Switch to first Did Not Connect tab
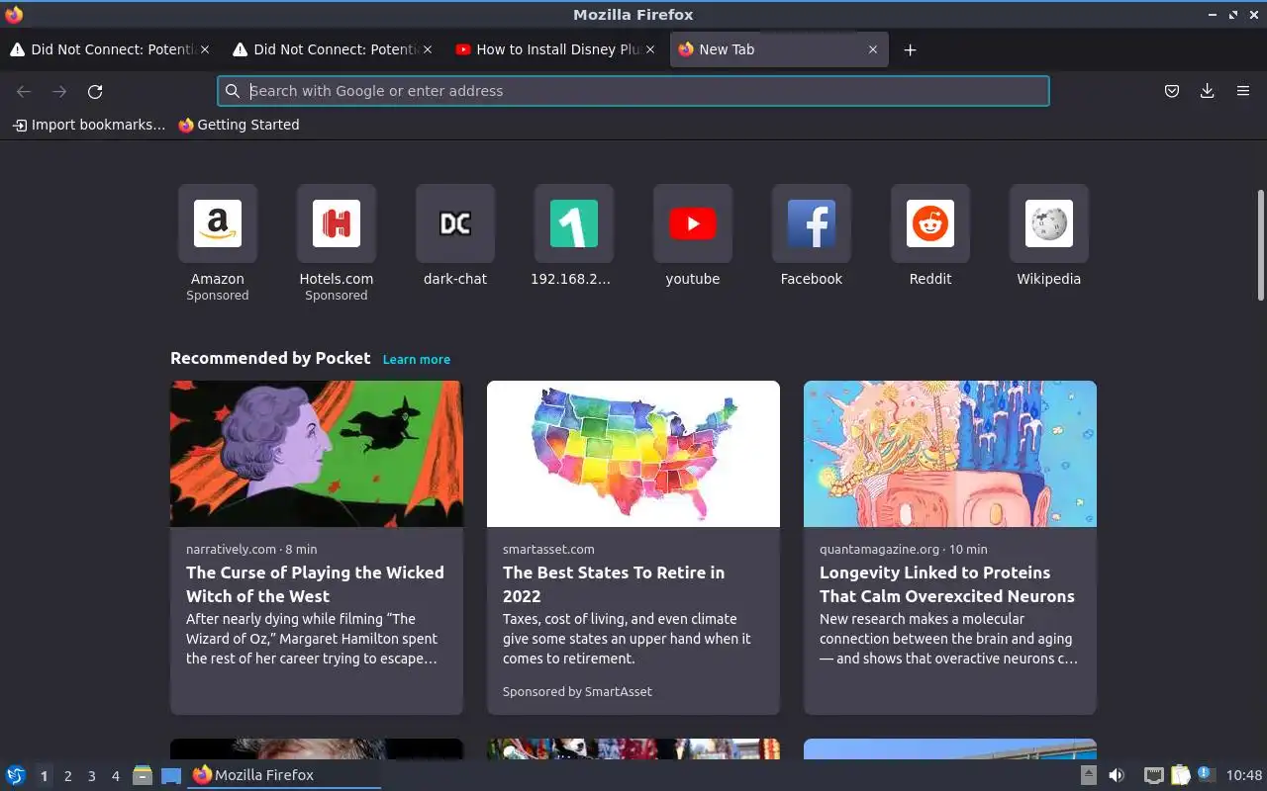1267x791 pixels. 109,49
